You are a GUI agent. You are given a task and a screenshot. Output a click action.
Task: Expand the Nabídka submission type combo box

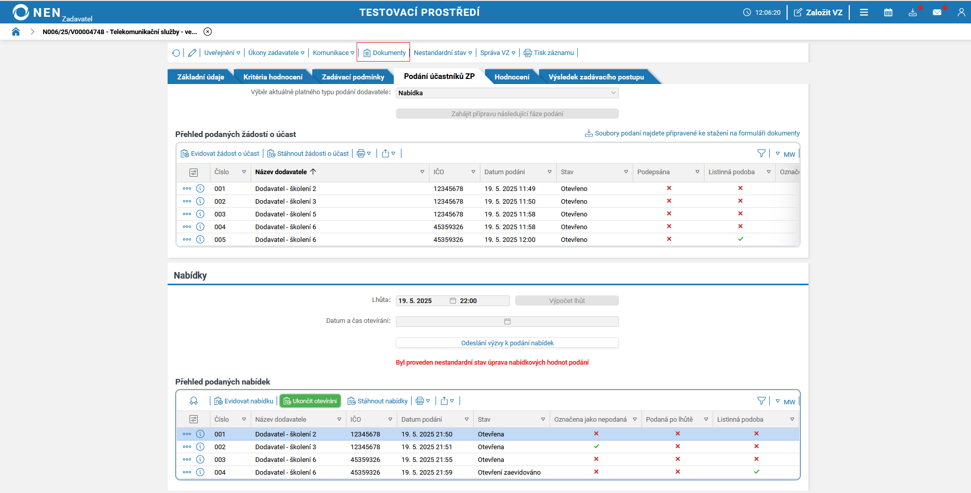507,93
